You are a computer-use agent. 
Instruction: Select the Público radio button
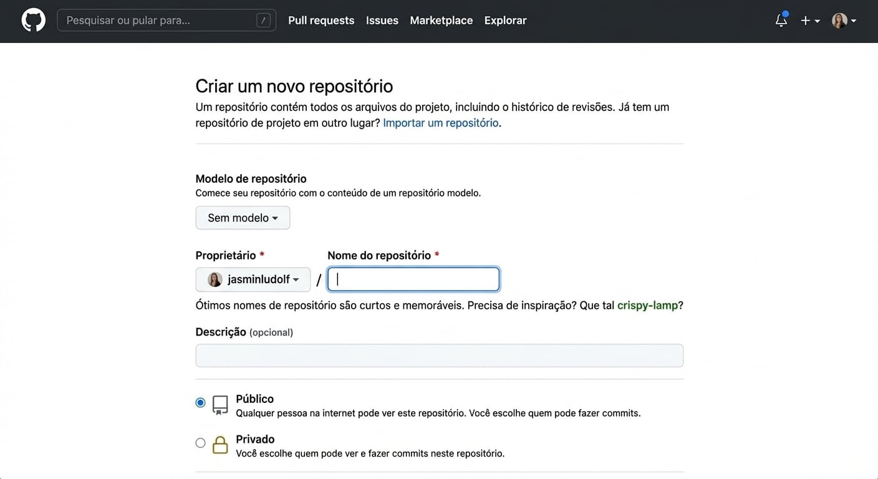pos(200,403)
